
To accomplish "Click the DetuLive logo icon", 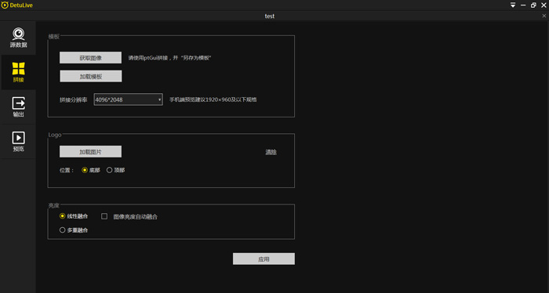I will coord(5,5).
